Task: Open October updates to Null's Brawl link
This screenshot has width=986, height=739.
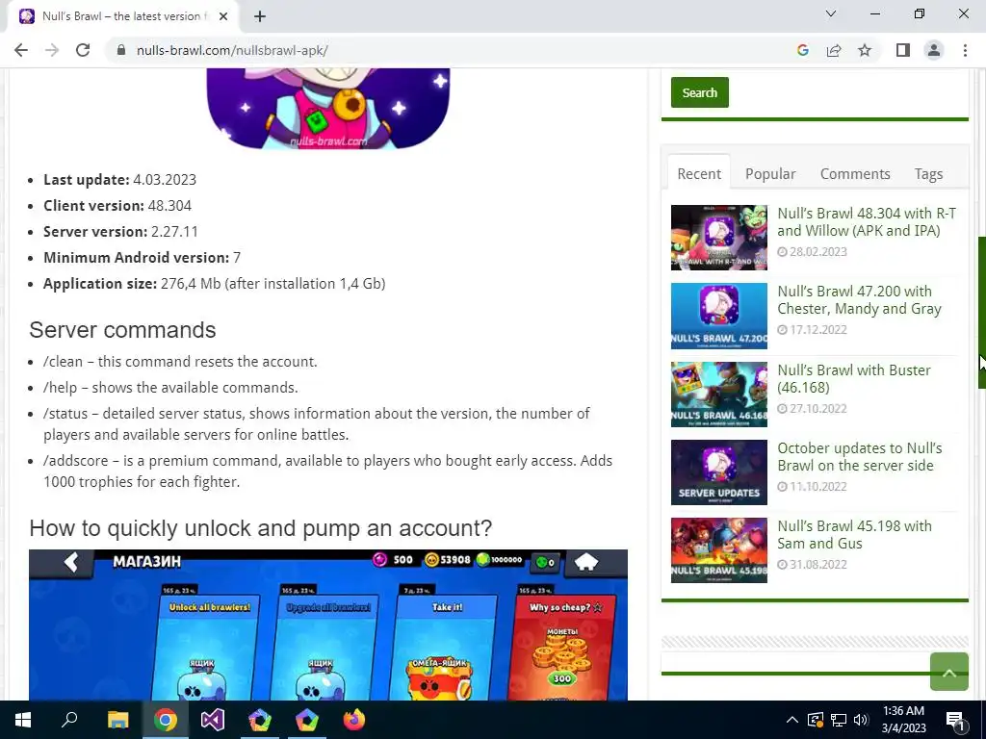Action: (x=859, y=456)
